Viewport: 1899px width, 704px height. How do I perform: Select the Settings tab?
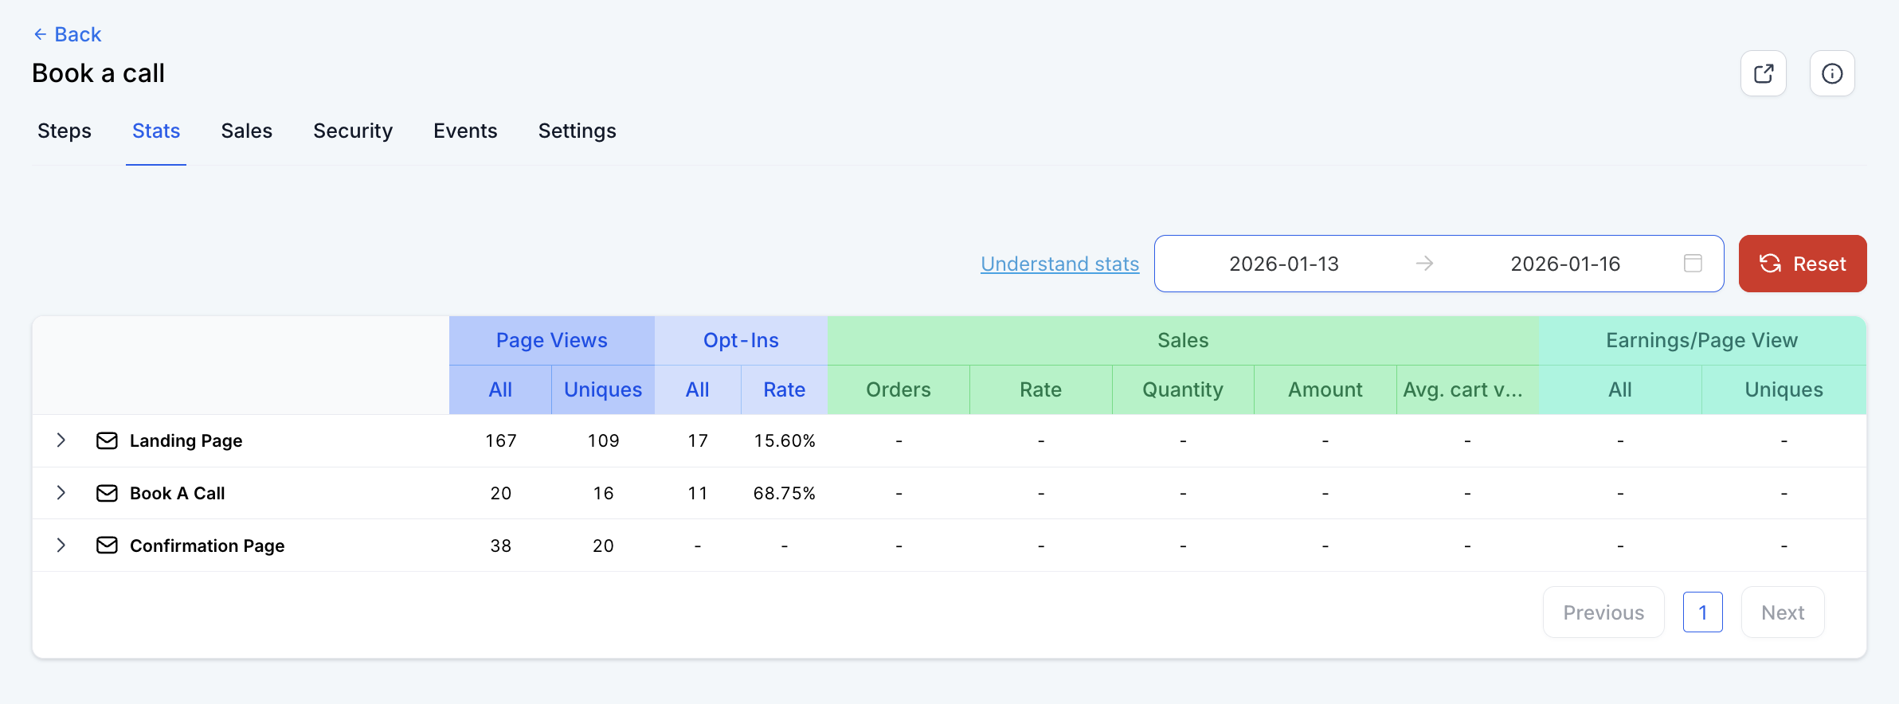(577, 131)
